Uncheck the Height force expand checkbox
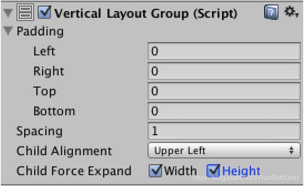The height and width of the screenshot is (186, 304). pos(213,171)
